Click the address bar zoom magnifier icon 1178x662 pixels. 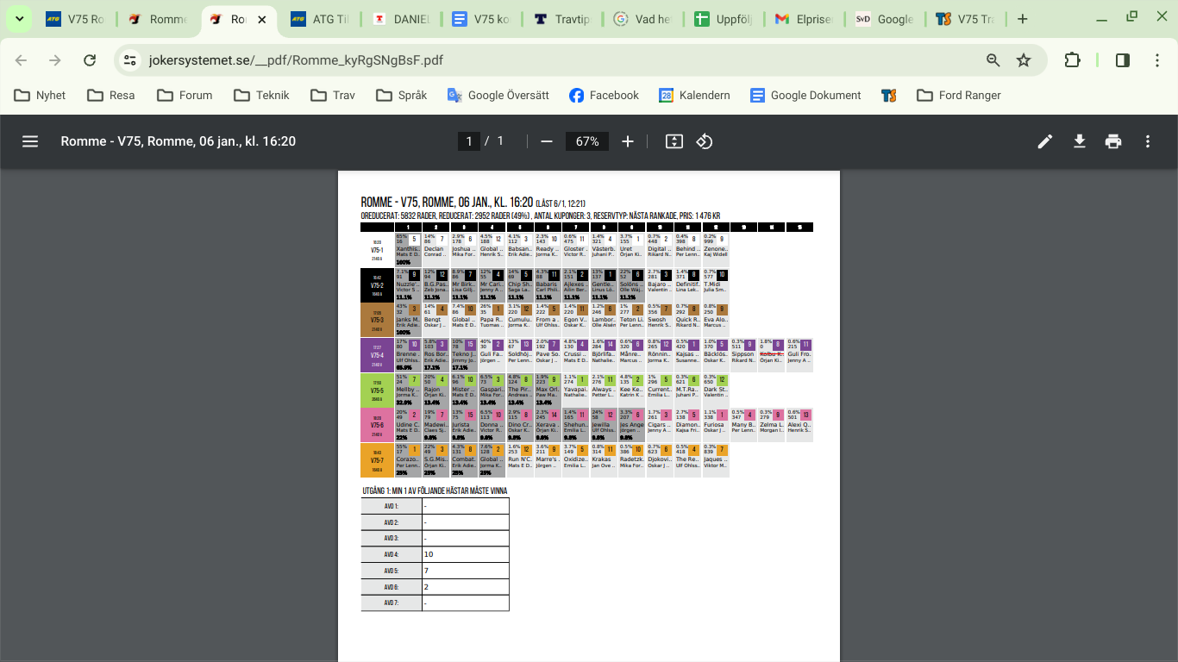pyautogui.click(x=993, y=60)
